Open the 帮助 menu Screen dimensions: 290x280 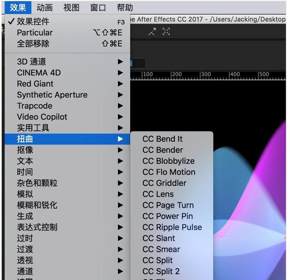(125, 8)
